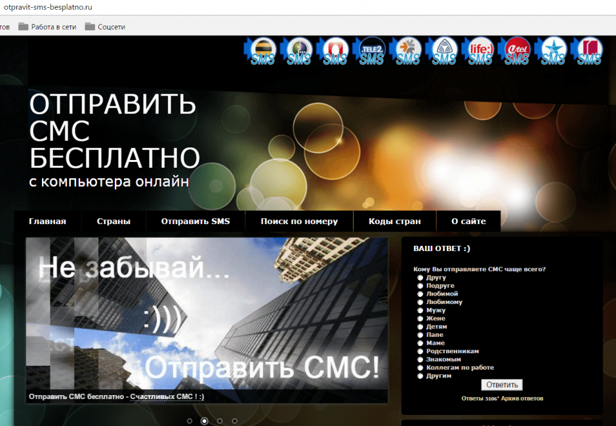616x426 pixels.
Task: Open the 'Архив ответов' link
Action: (x=523, y=398)
